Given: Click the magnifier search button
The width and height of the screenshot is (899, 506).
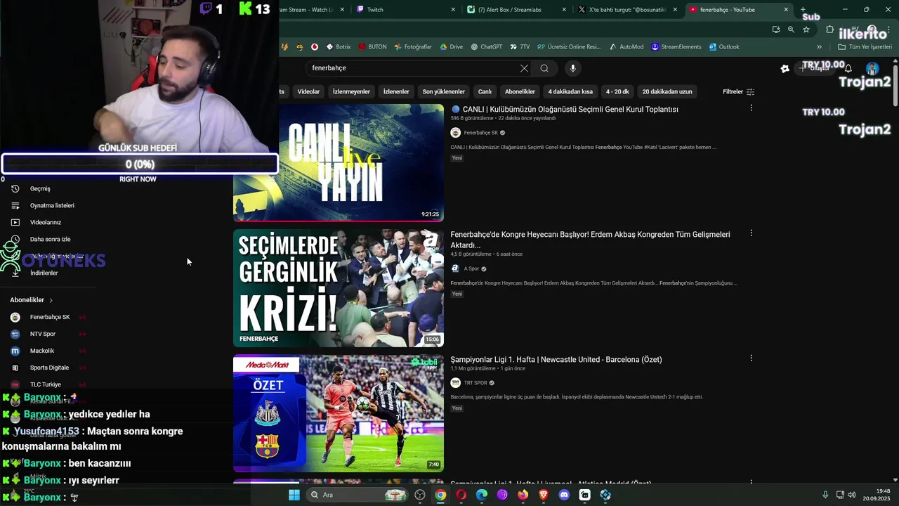Looking at the screenshot, I should coord(544,68).
